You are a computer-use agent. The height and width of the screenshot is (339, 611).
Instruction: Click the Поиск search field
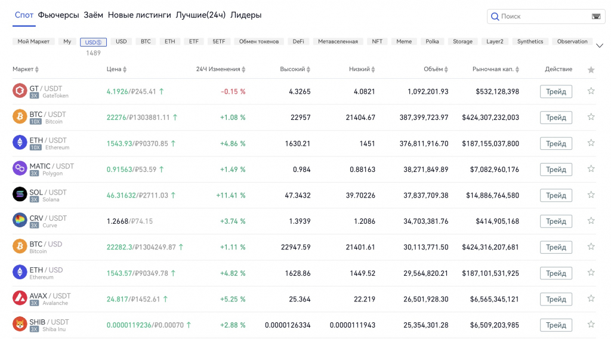click(x=545, y=16)
